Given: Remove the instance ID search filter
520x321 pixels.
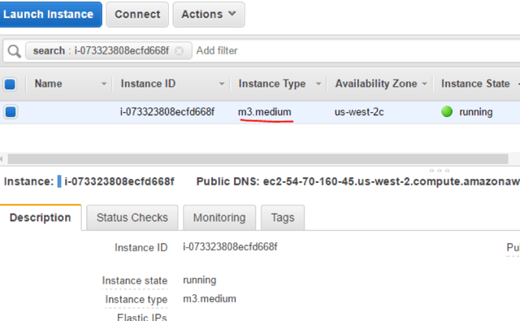Looking at the screenshot, I should click(179, 51).
